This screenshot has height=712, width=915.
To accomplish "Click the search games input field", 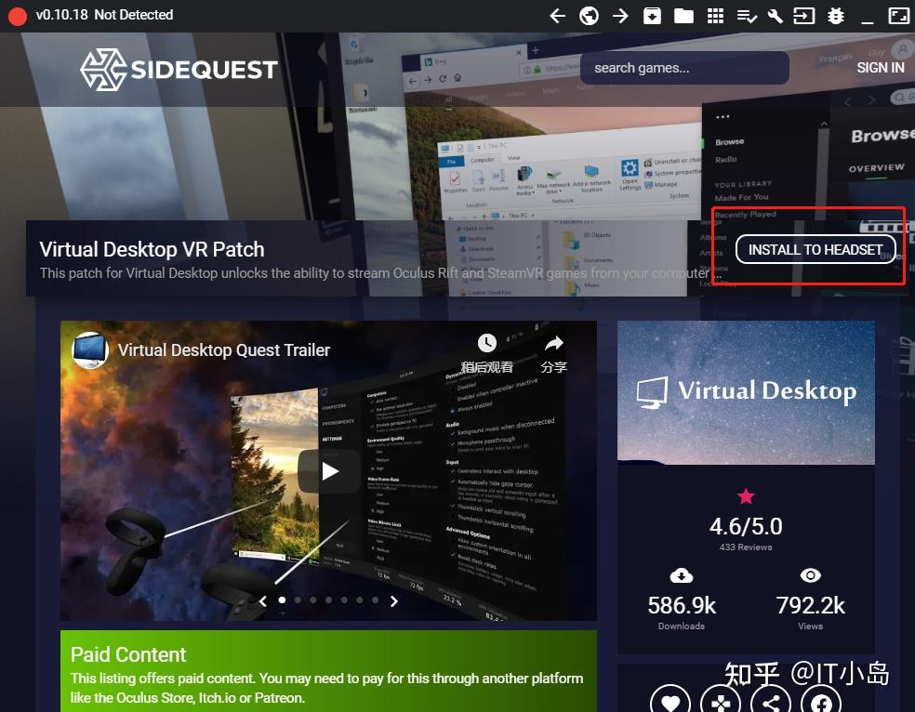I will click(x=684, y=68).
